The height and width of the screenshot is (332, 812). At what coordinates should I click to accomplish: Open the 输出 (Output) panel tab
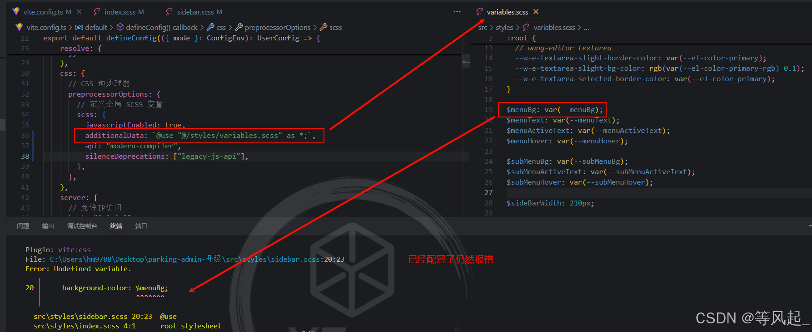point(48,226)
